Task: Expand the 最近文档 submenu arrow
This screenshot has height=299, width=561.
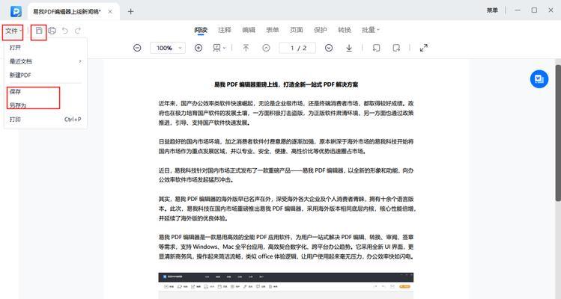Action: click(x=80, y=61)
